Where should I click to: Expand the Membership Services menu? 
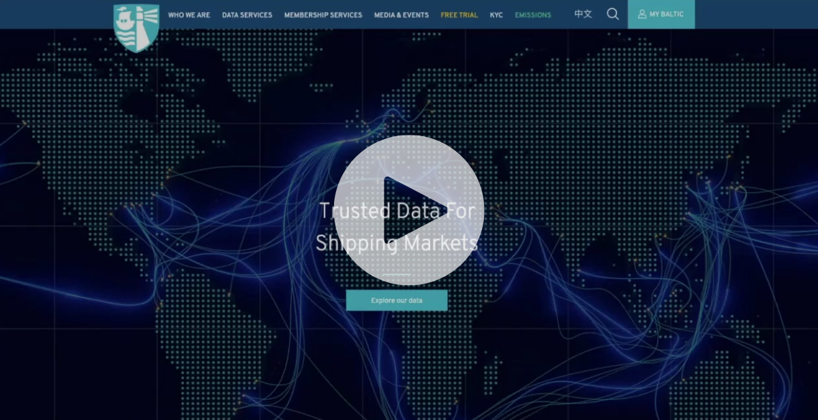323,15
